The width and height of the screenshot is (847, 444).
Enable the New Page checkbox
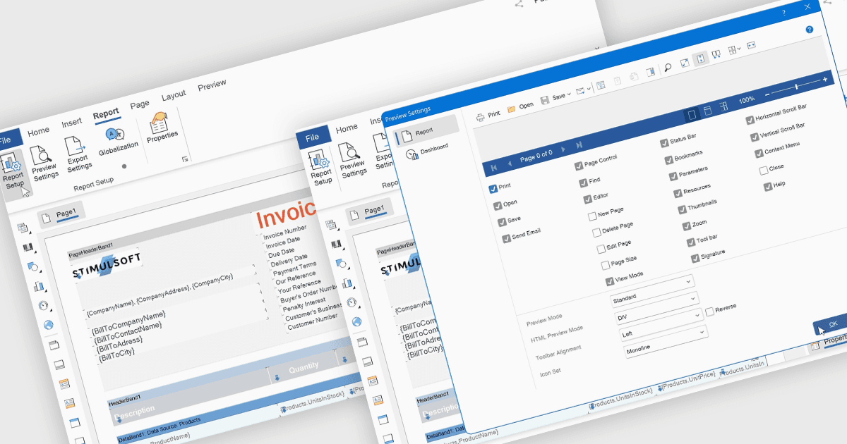point(593,216)
